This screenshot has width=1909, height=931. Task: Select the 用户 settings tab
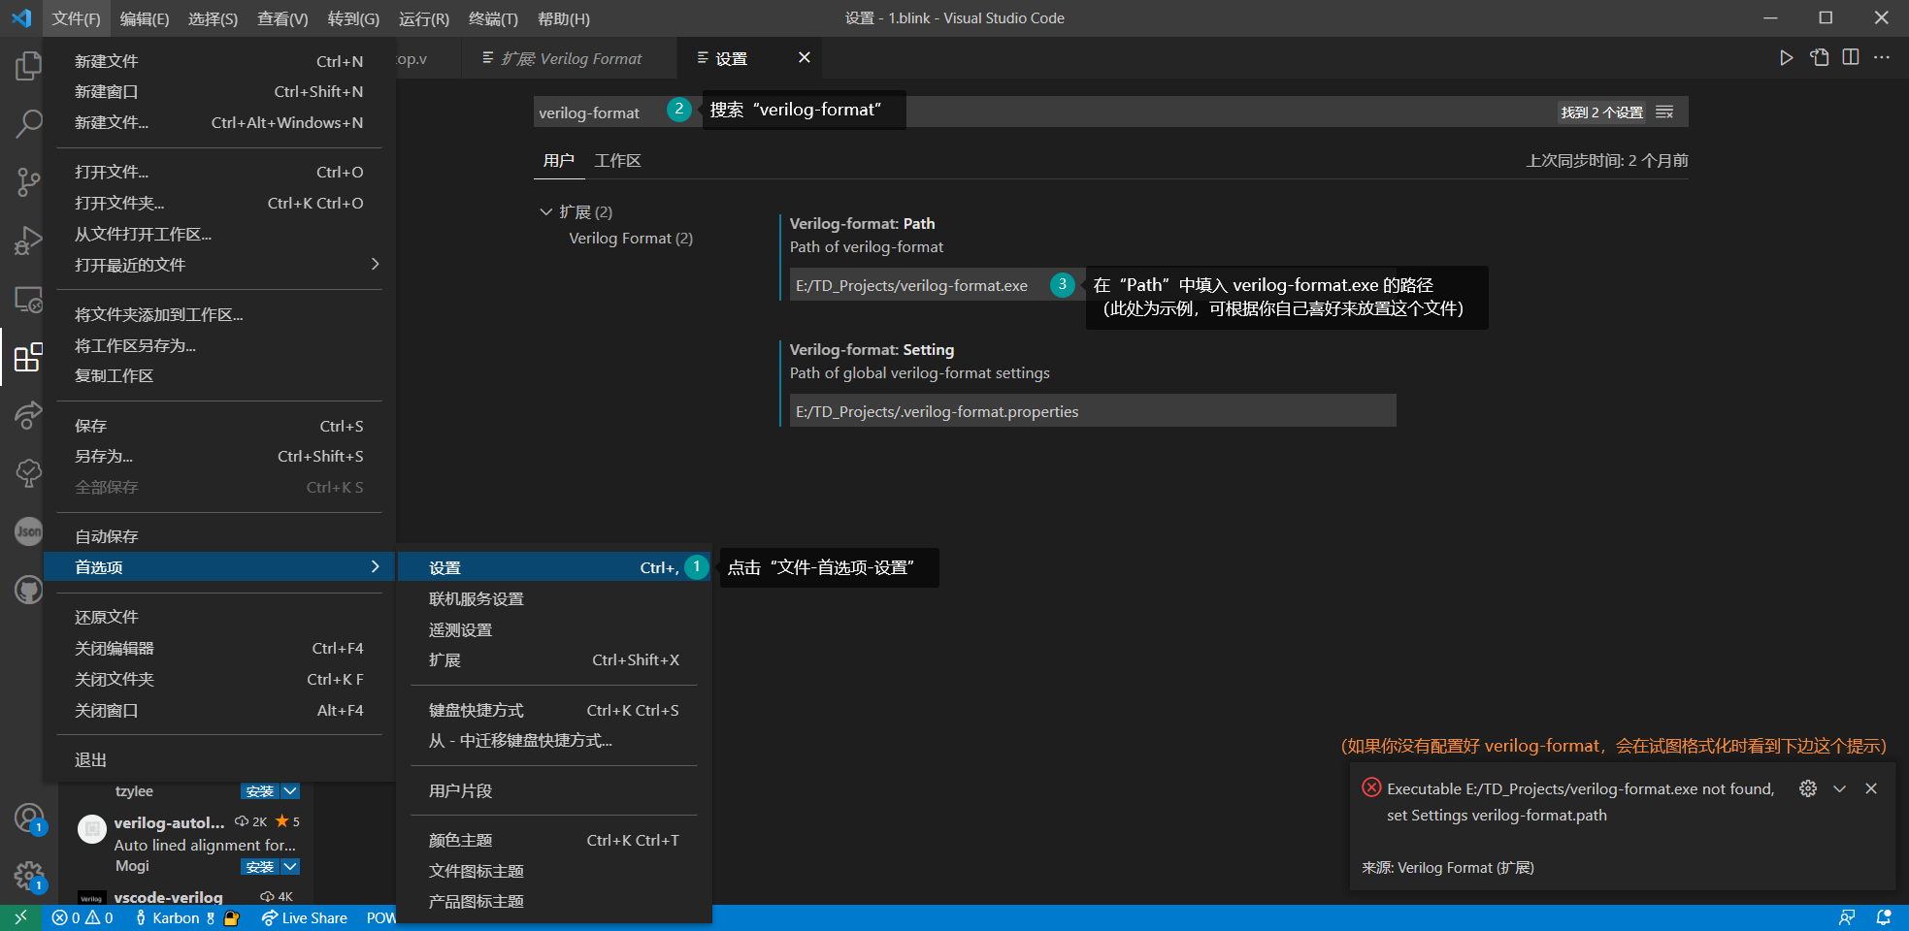click(558, 160)
